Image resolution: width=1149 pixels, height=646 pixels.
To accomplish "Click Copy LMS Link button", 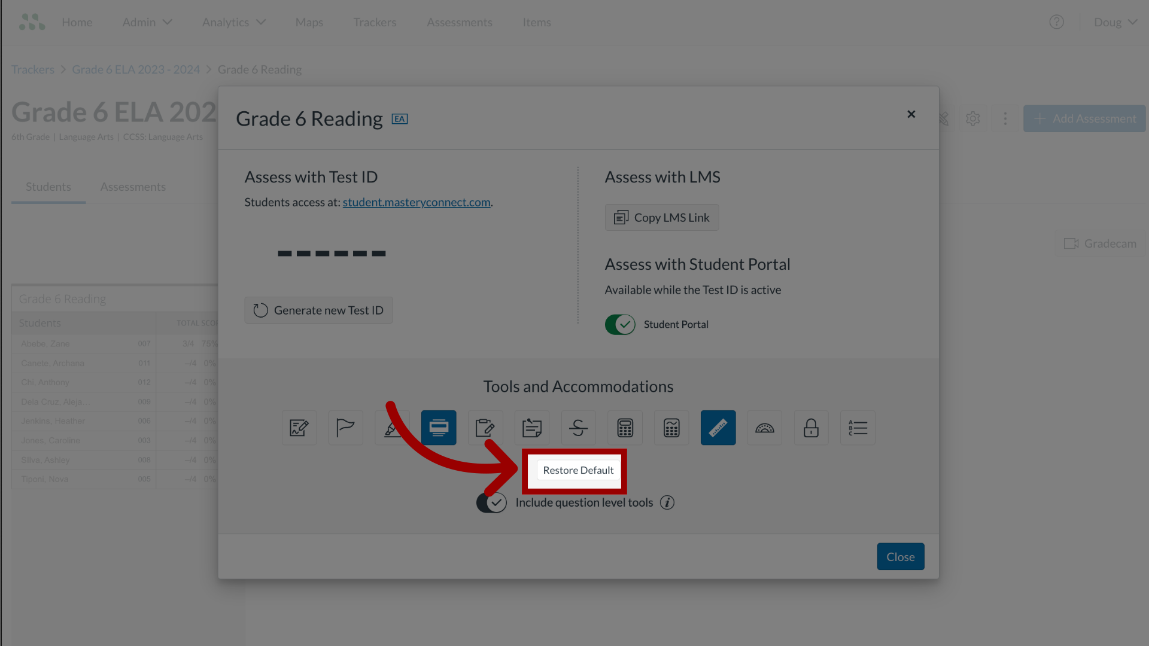I will pos(662,218).
